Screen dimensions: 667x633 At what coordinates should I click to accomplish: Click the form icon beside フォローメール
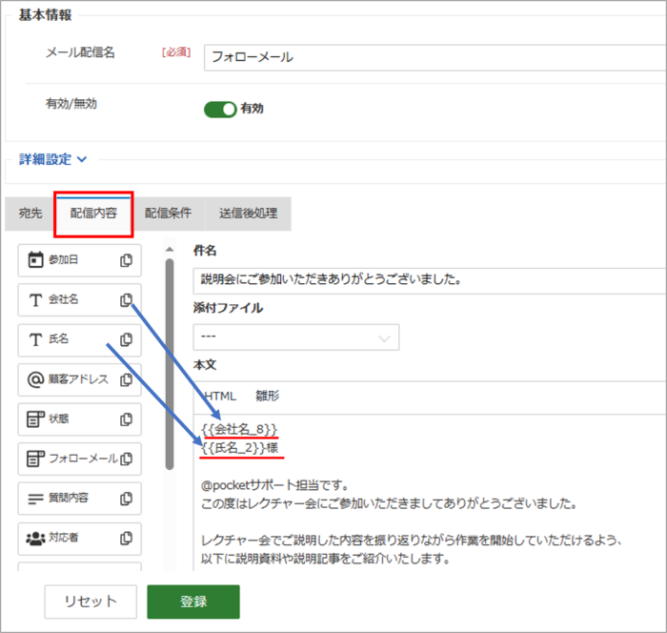(x=35, y=459)
